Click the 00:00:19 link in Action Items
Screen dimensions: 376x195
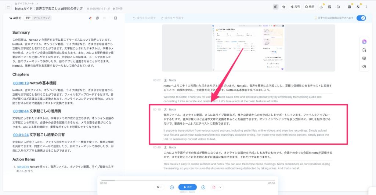tap(23, 167)
